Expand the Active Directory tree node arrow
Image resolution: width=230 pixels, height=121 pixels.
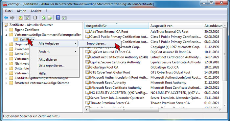pyautogui.click(x=6, y=54)
